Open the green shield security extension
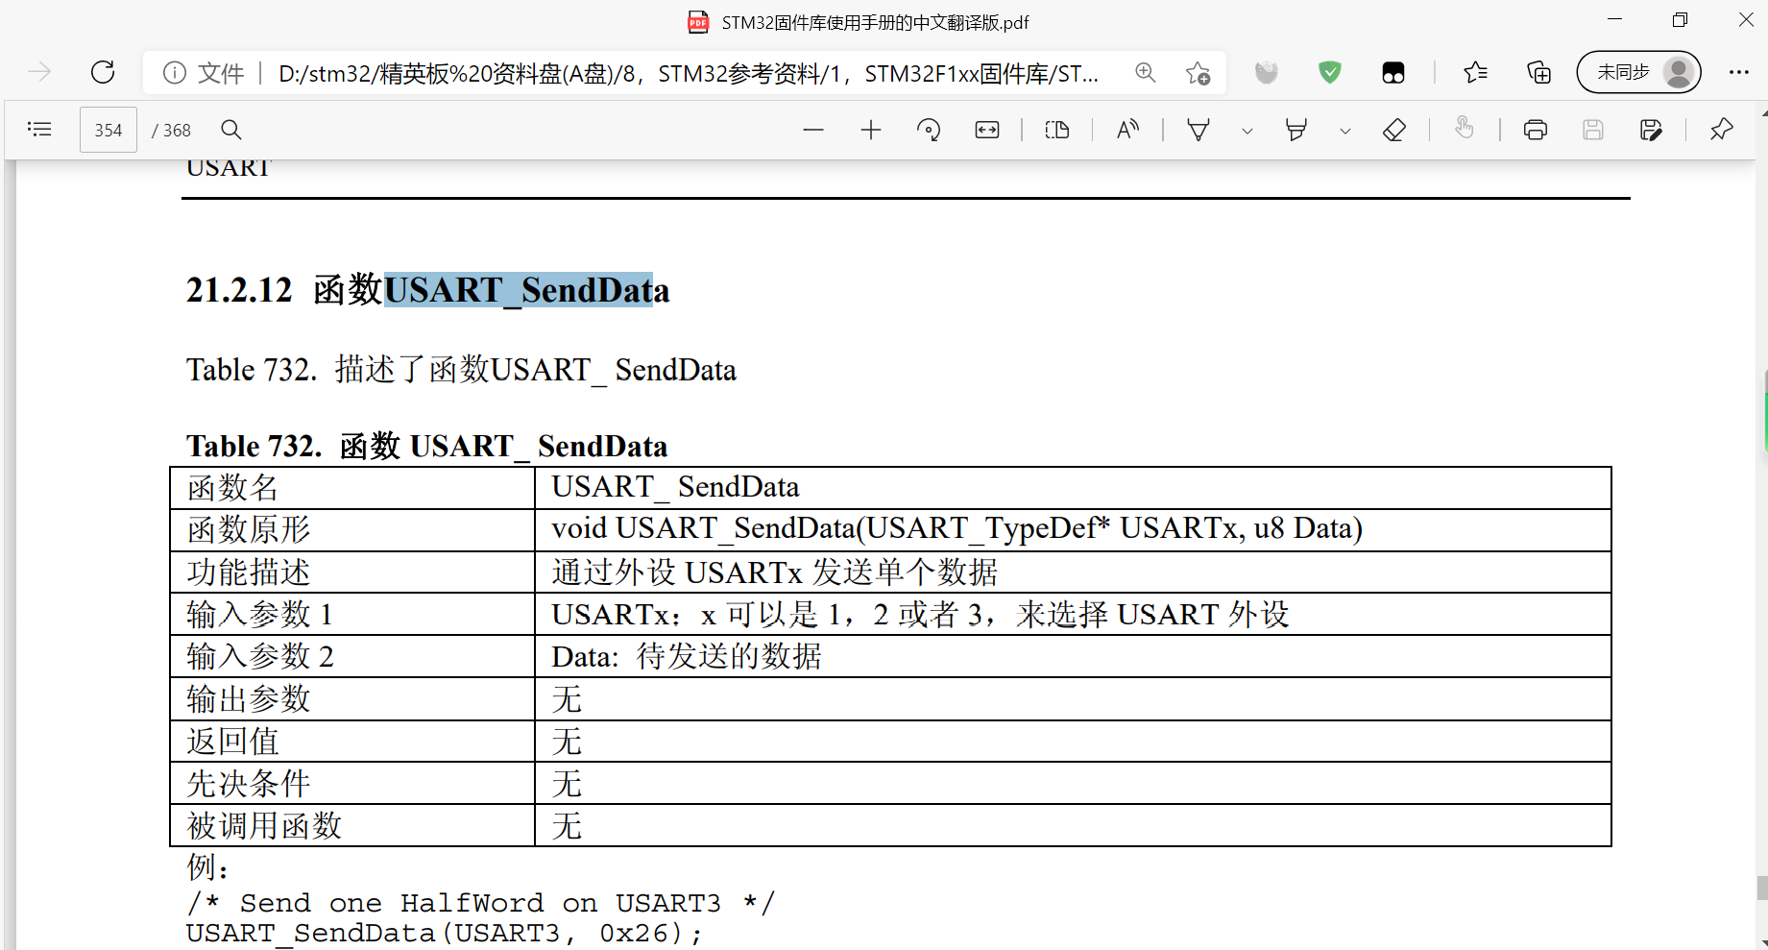The width and height of the screenshot is (1768, 950). (x=1329, y=72)
